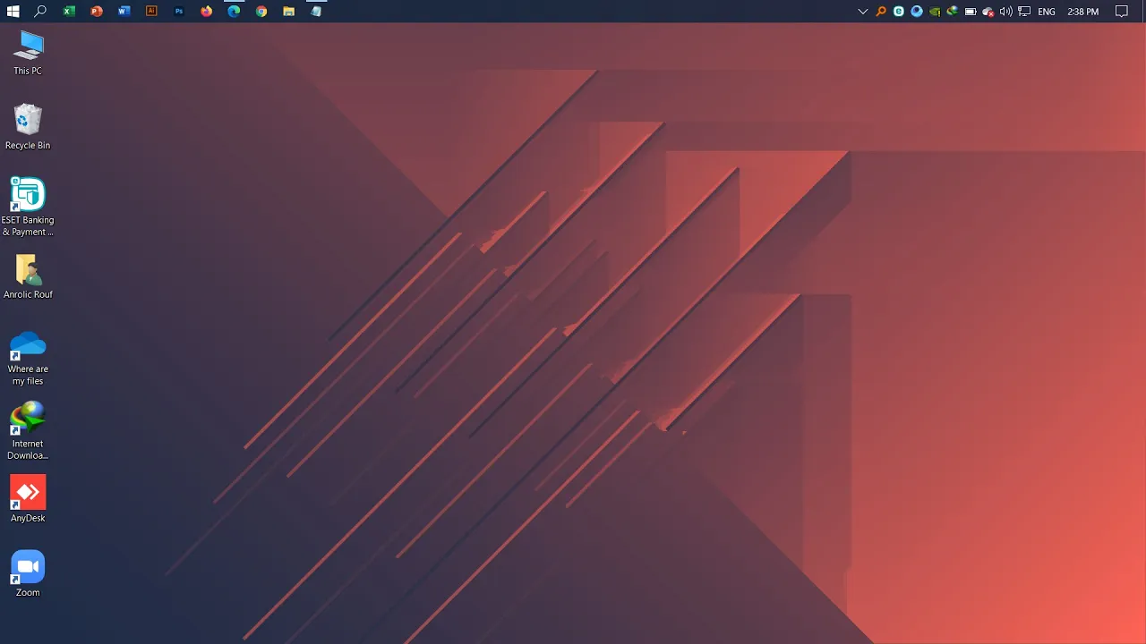Launch Photoshop from the taskbar
Screen dimensions: 1146x644
179,12
